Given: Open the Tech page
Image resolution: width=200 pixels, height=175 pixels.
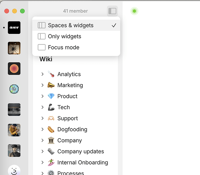Looking at the screenshot, I should 64,107.
